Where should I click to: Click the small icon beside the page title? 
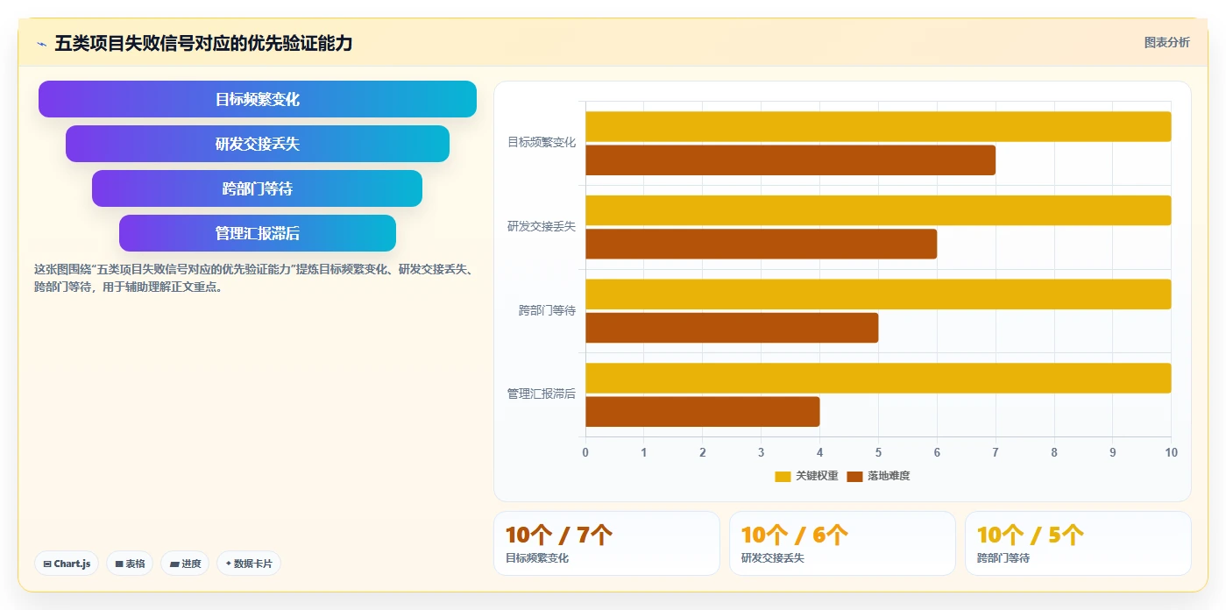tap(41, 44)
